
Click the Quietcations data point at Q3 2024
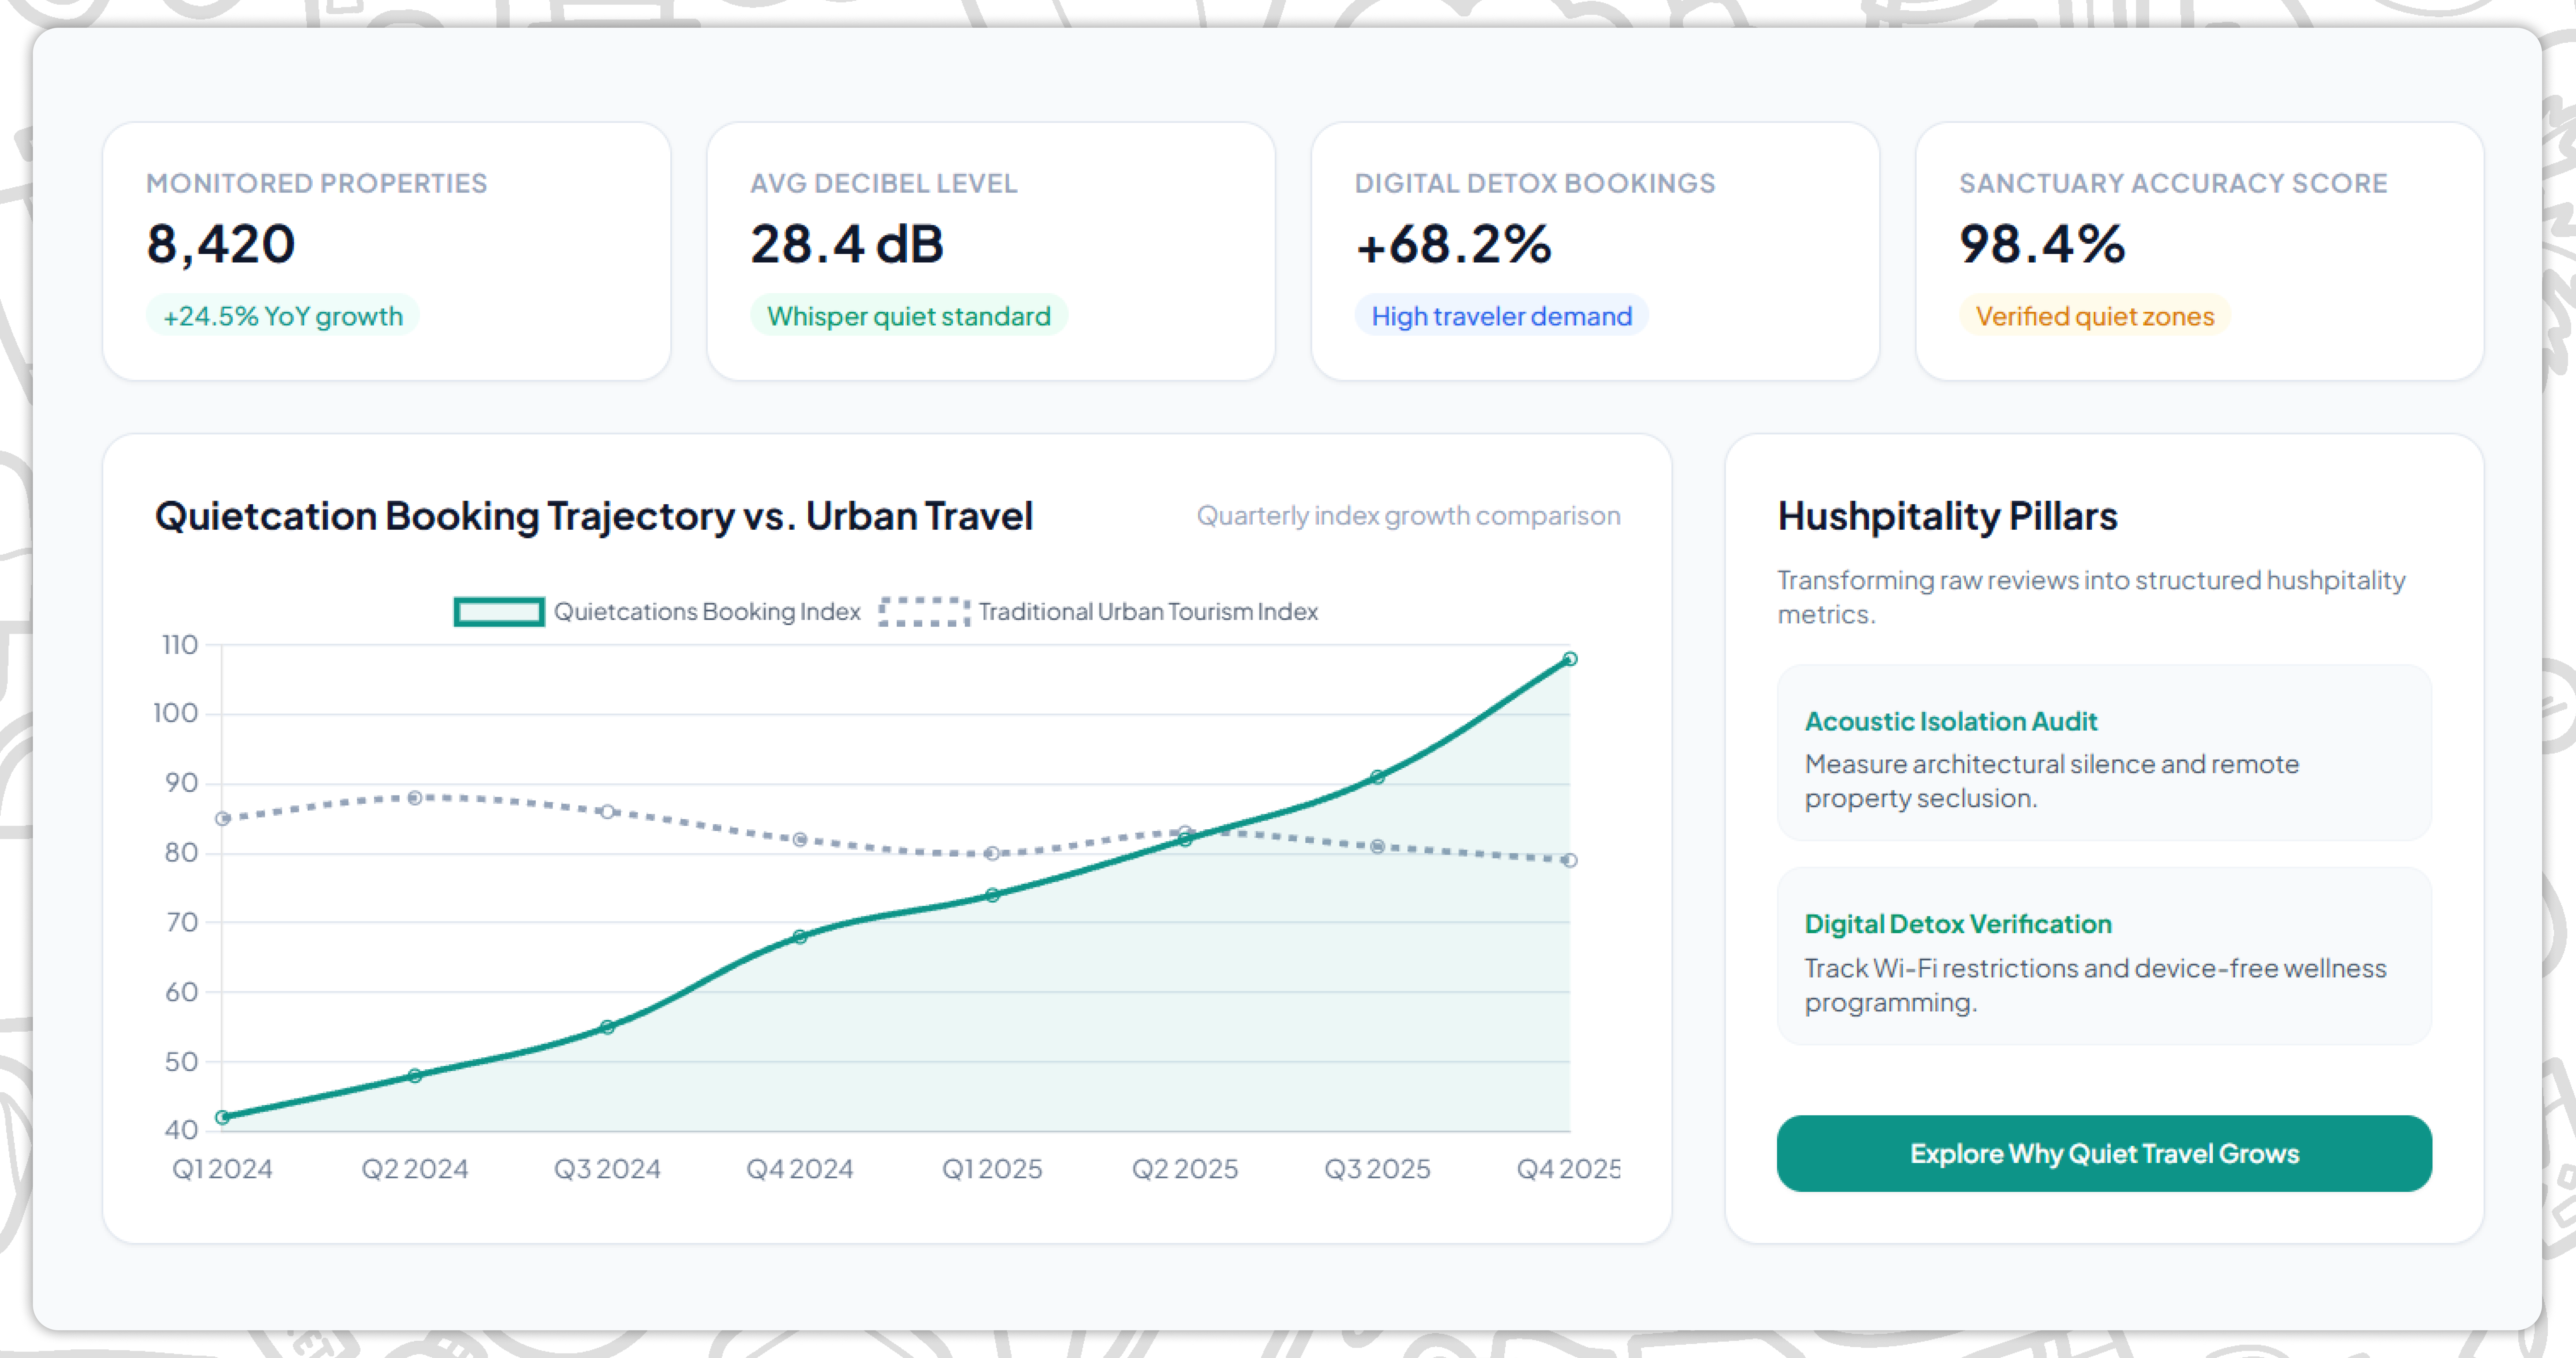[607, 1027]
